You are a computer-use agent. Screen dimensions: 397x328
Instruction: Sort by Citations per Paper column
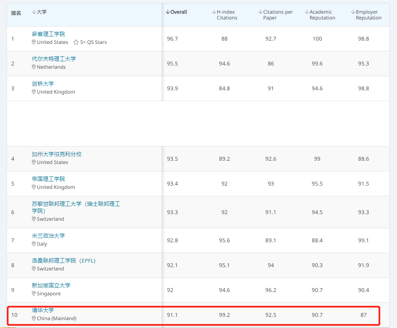coord(275,14)
